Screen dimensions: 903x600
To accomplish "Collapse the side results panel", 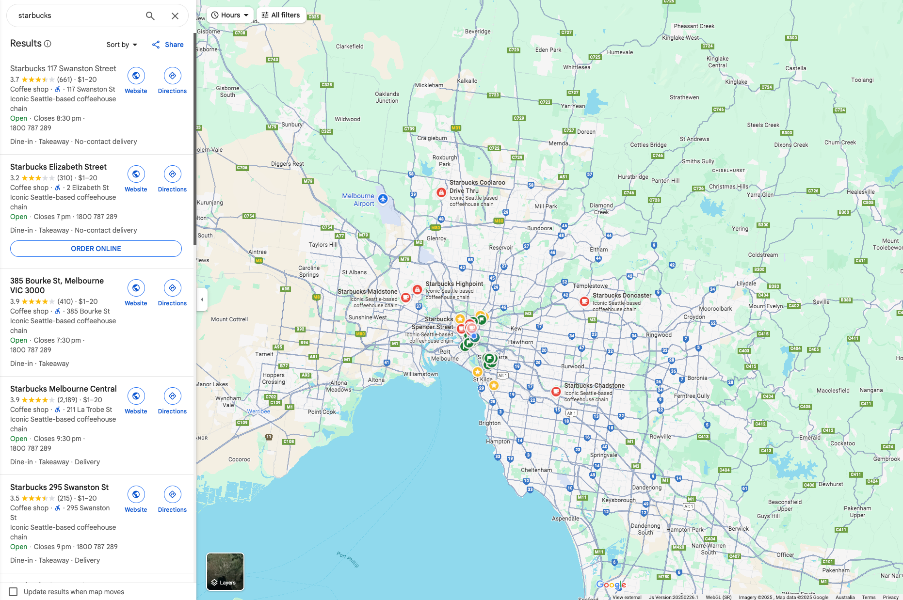I will tap(202, 300).
